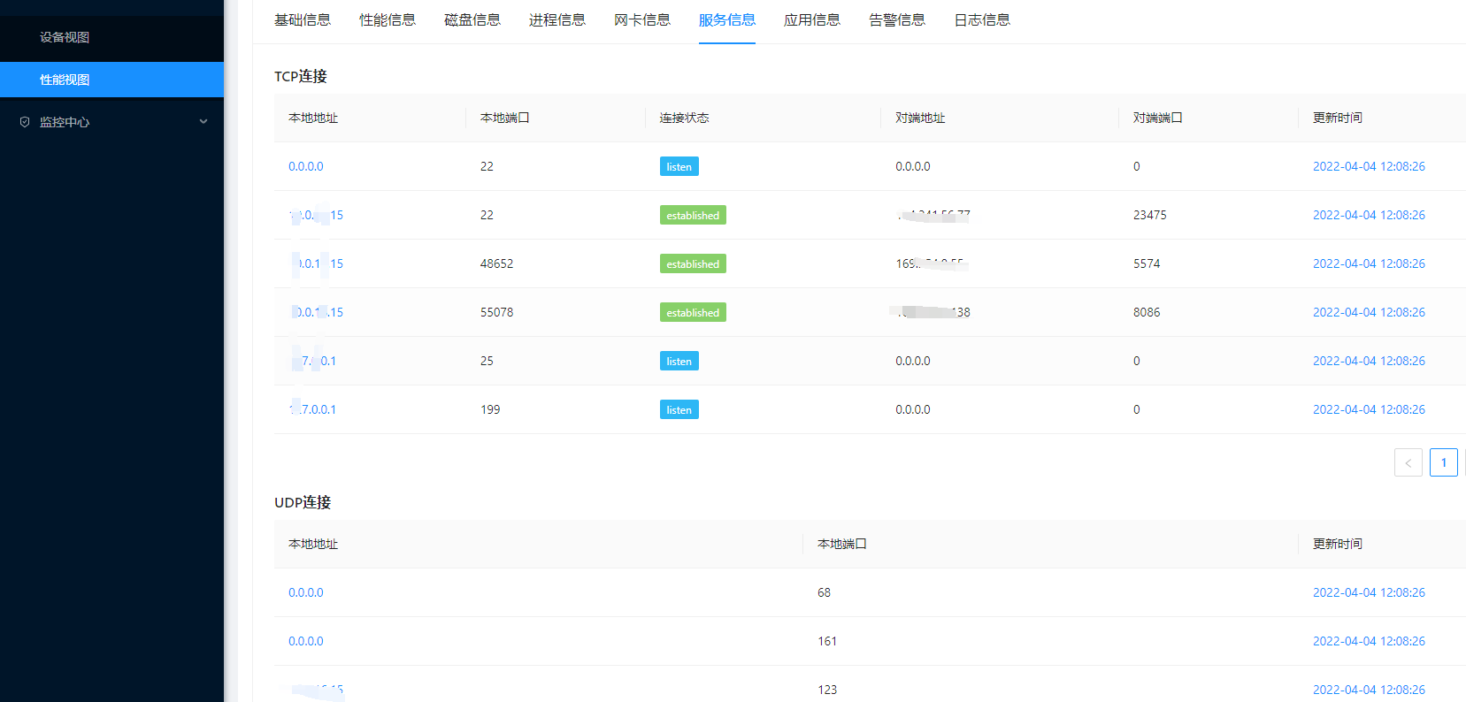Screen dimensions: 1466x702
Task: Select page 1 in TCP pagination
Action: tap(1444, 462)
